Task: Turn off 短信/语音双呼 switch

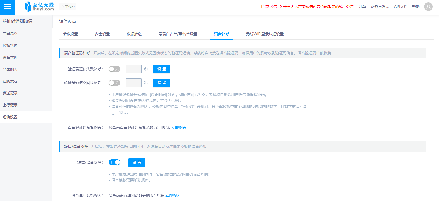Action: pyautogui.click(x=115, y=162)
